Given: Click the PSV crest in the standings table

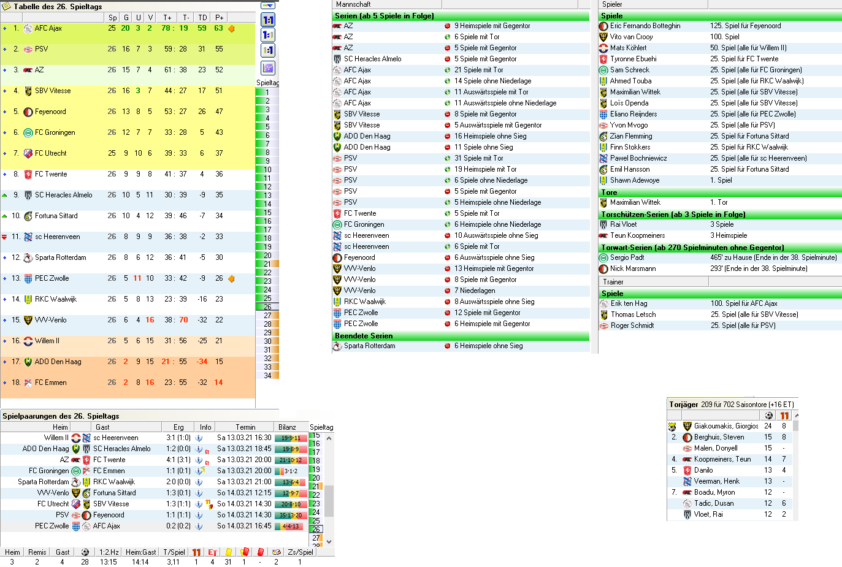Looking at the screenshot, I should (28, 49).
